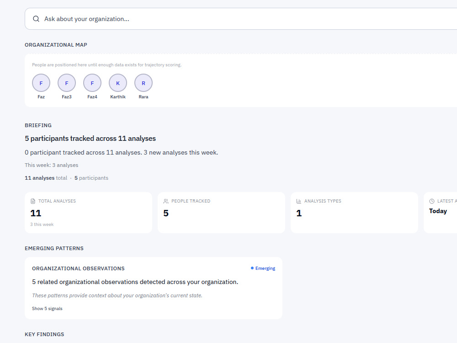Click the 'Organizational Map' section heading
The width and height of the screenshot is (457, 343).
pos(56,45)
